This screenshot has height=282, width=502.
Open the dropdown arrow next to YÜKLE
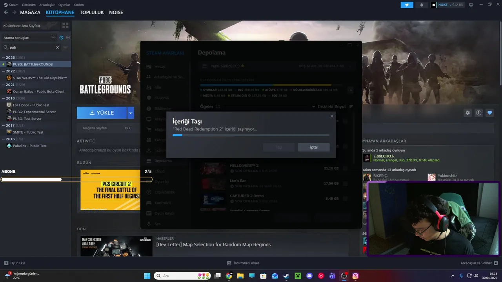coord(131,113)
